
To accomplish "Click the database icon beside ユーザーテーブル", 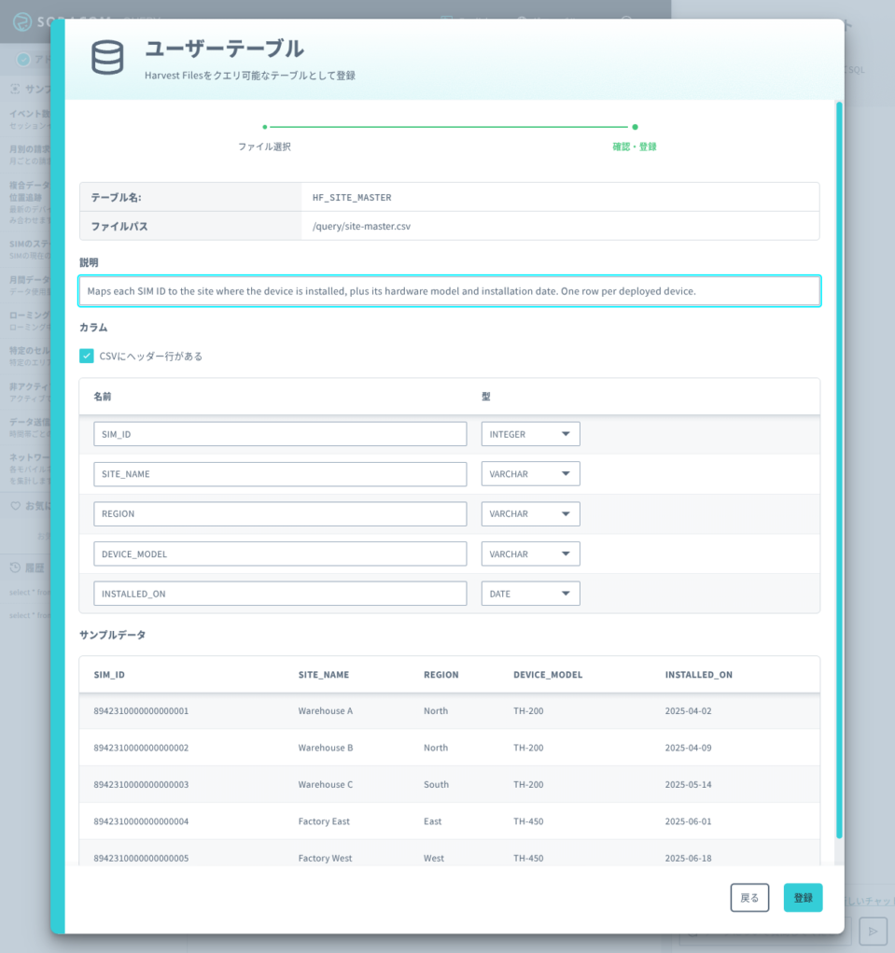I will [107, 58].
